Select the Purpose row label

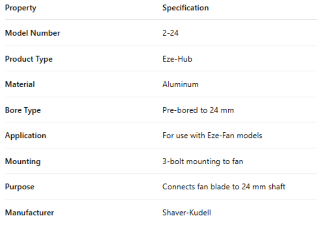[20, 187]
